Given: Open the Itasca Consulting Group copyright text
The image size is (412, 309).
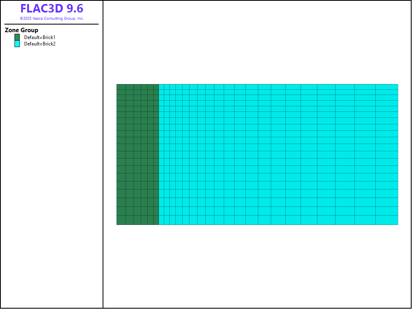Looking at the screenshot, I should (x=51, y=19).
